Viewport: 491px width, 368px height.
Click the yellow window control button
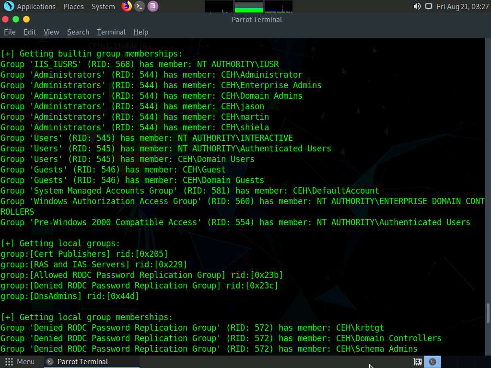(26, 19)
